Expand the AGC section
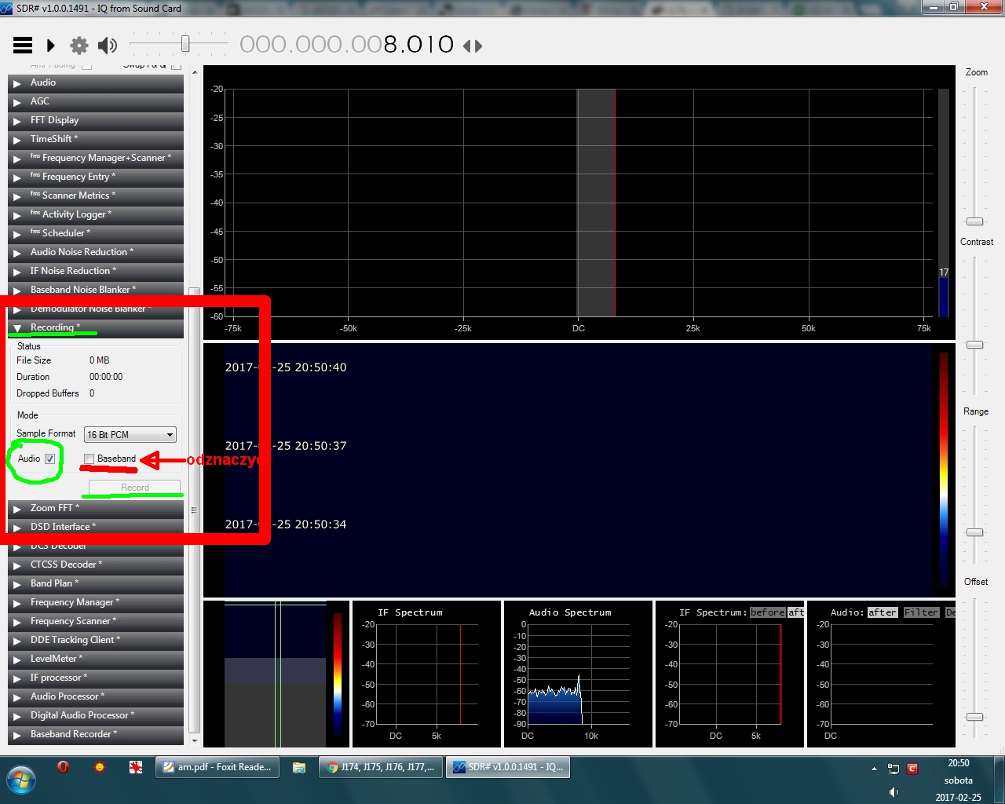The height and width of the screenshot is (804, 1005). (x=96, y=101)
